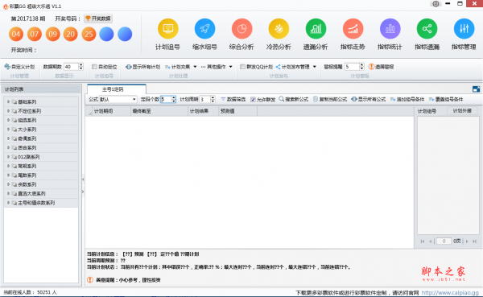Click 计划结果 column header
Image resolution: width=483 pixels, height=297 pixels.
204,111
